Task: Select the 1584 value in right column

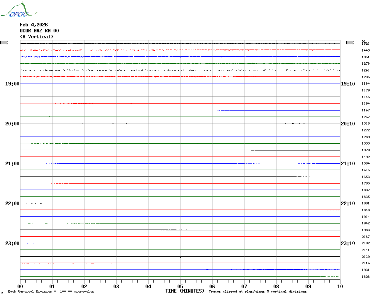Action: pyautogui.click(x=366, y=164)
